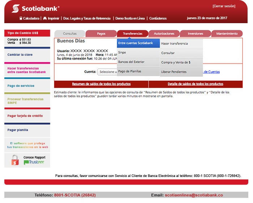Open the Autorizaciones tab

coord(164,34)
